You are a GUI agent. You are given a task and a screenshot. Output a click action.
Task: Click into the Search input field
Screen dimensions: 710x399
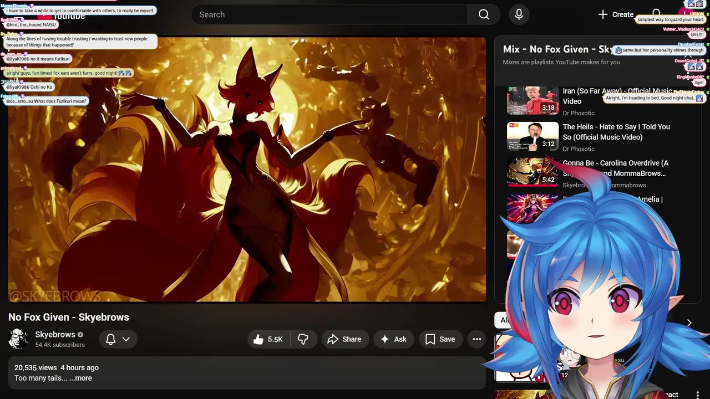click(329, 14)
